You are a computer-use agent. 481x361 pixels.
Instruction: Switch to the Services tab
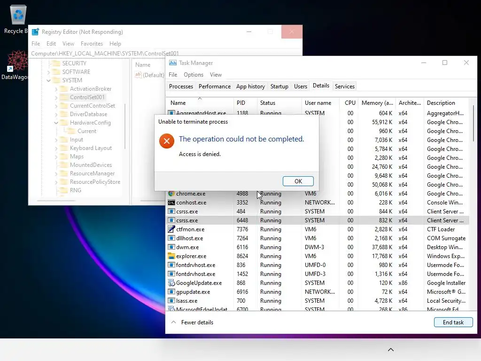click(344, 86)
